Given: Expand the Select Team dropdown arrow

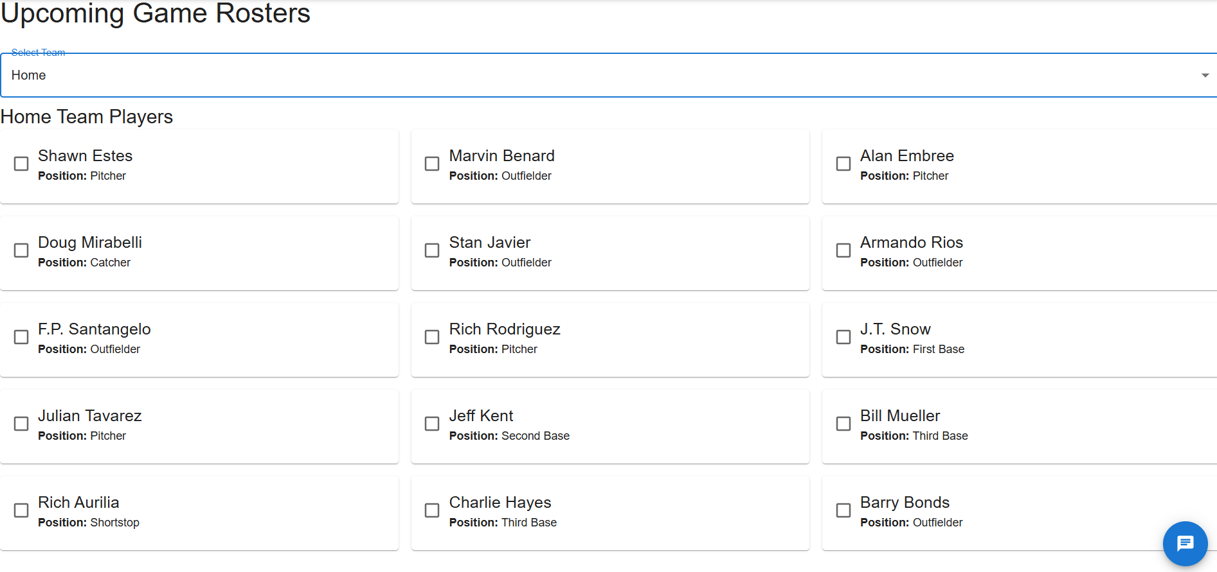Looking at the screenshot, I should [1205, 76].
